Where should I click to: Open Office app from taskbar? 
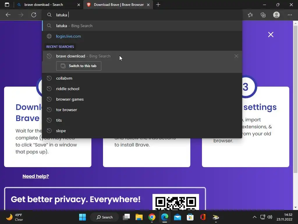pyautogui.click(x=203, y=217)
